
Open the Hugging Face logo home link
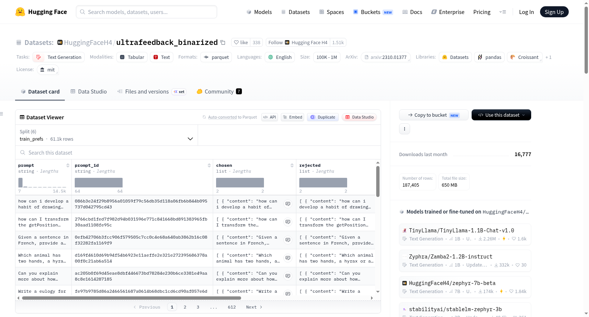(x=41, y=12)
